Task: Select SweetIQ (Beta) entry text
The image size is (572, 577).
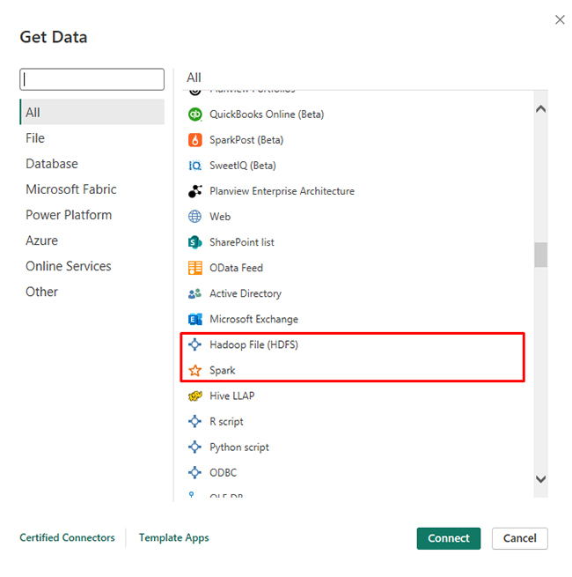Action: point(243,166)
